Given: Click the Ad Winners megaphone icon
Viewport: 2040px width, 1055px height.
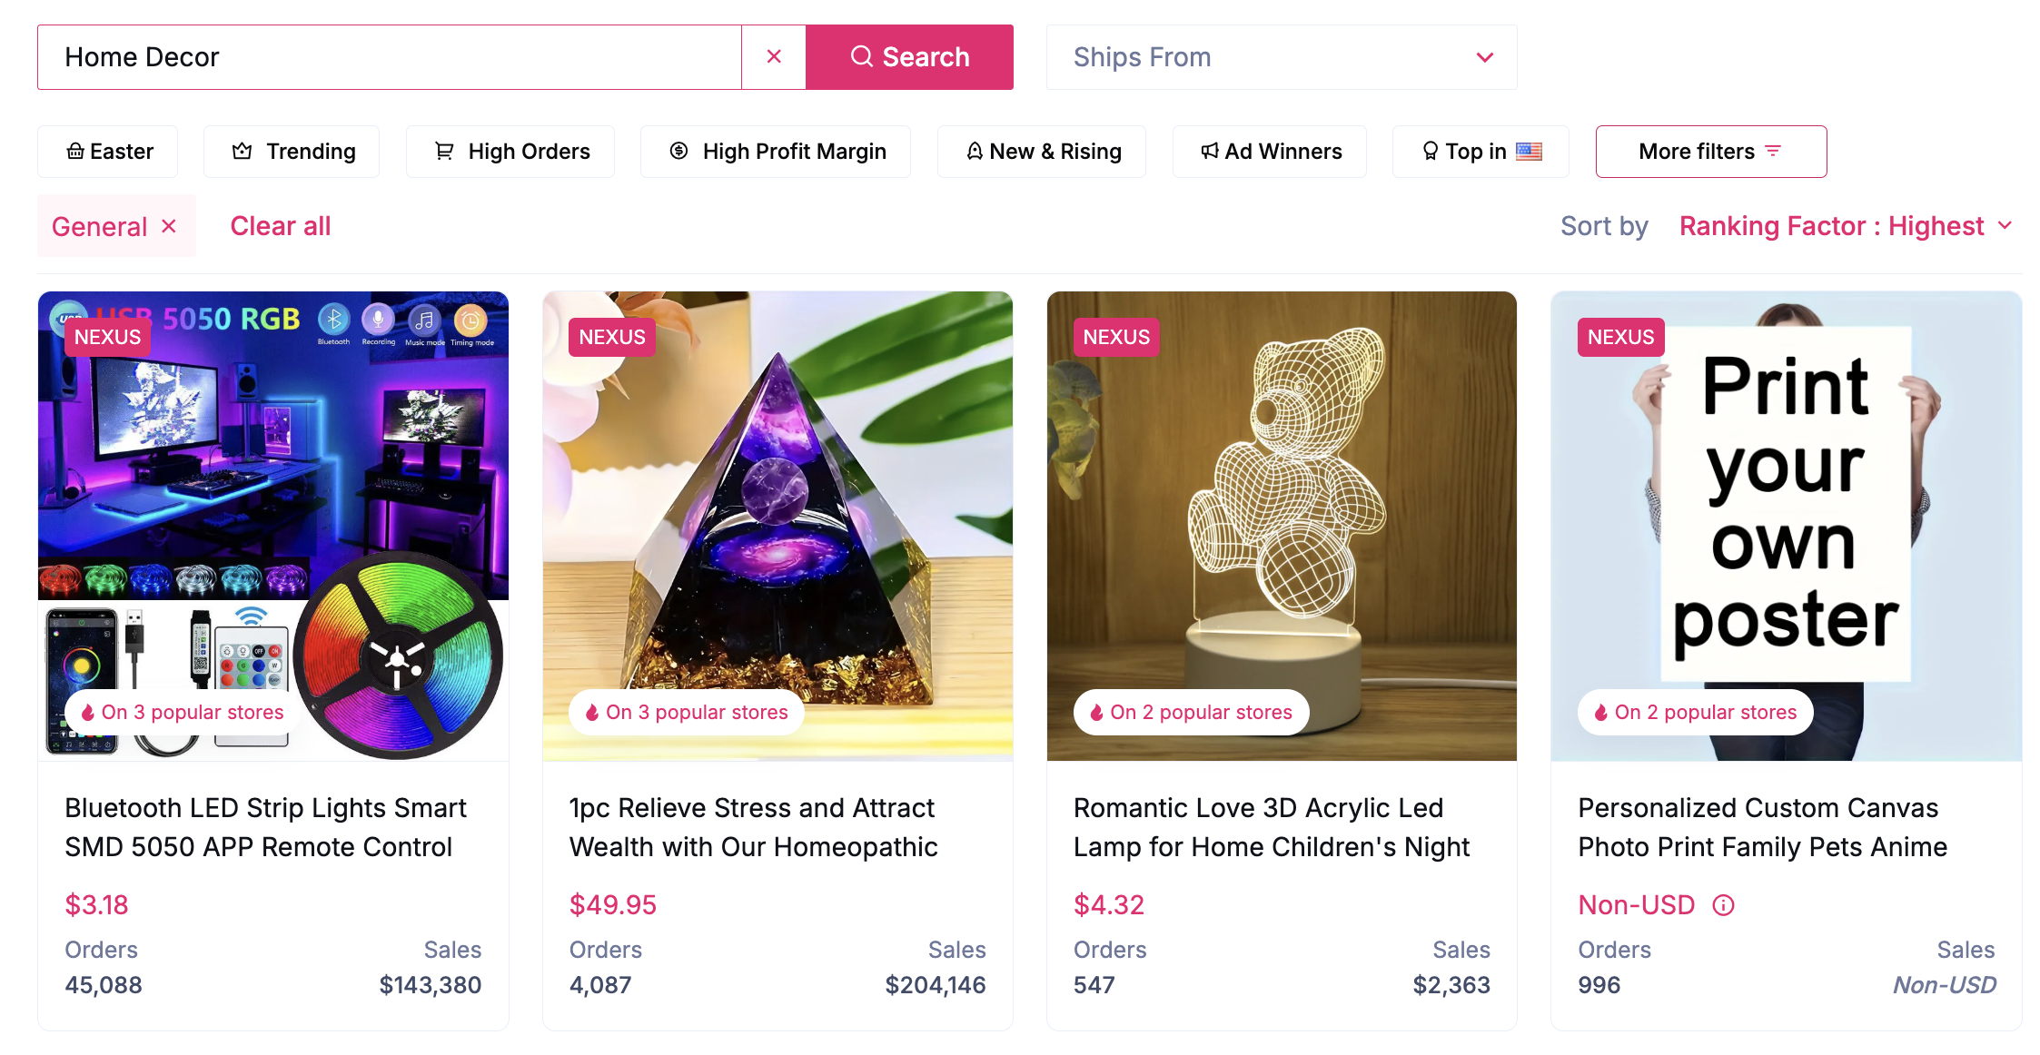Looking at the screenshot, I should click(1208, 151).
